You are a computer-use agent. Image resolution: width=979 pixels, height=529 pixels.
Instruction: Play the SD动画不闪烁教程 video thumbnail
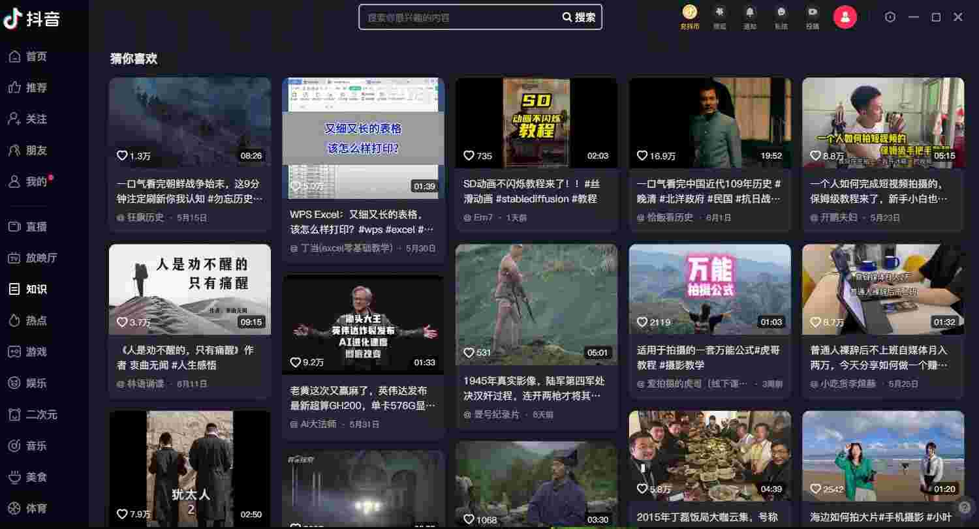[x=536, y=122]
